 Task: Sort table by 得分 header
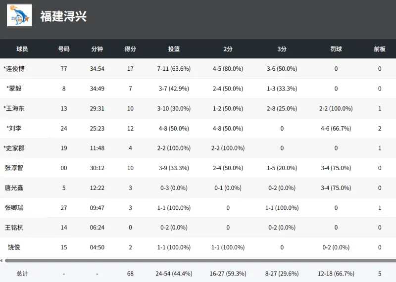pos(130,49)
